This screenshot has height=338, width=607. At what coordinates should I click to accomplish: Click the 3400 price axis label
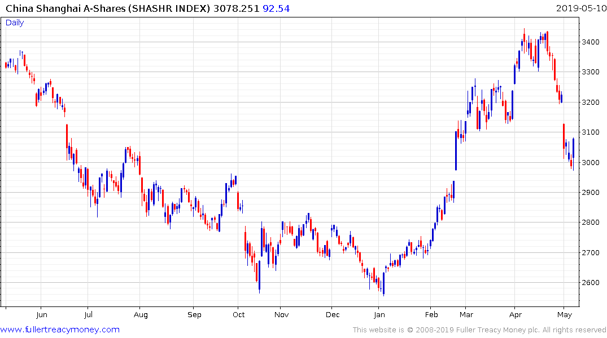tap(591, 42)
